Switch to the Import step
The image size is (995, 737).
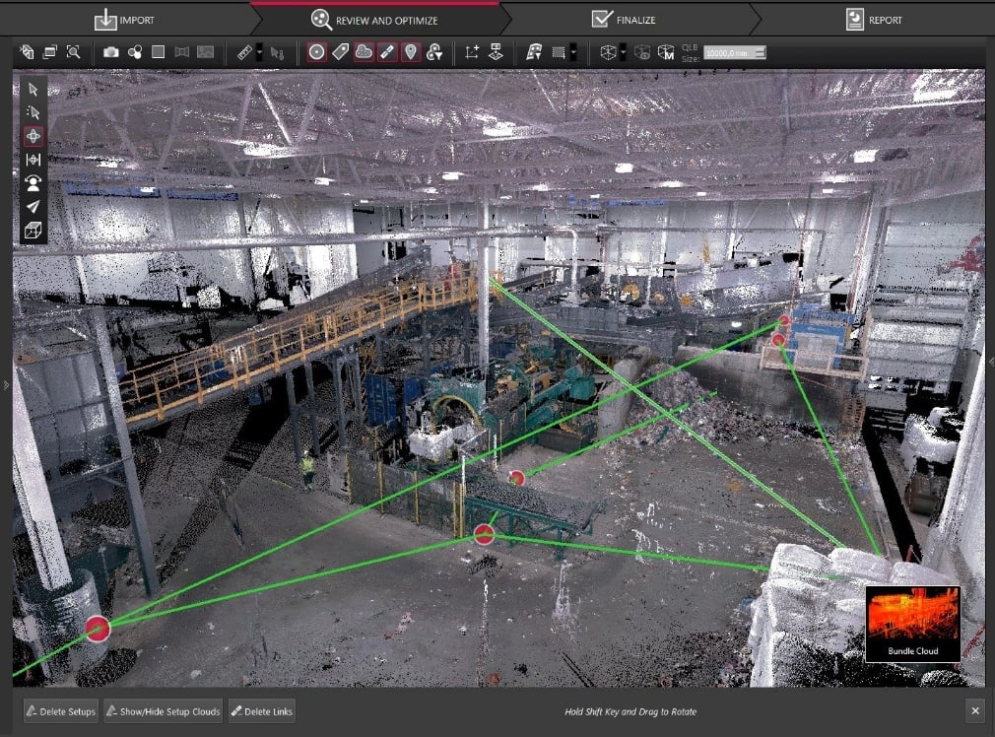[124, 20]
